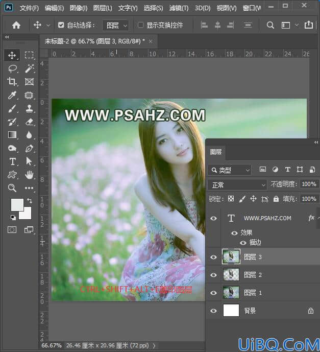Filter layers by shape layers
The height and width of the screenshot is (352, 320).
(300, 170)
